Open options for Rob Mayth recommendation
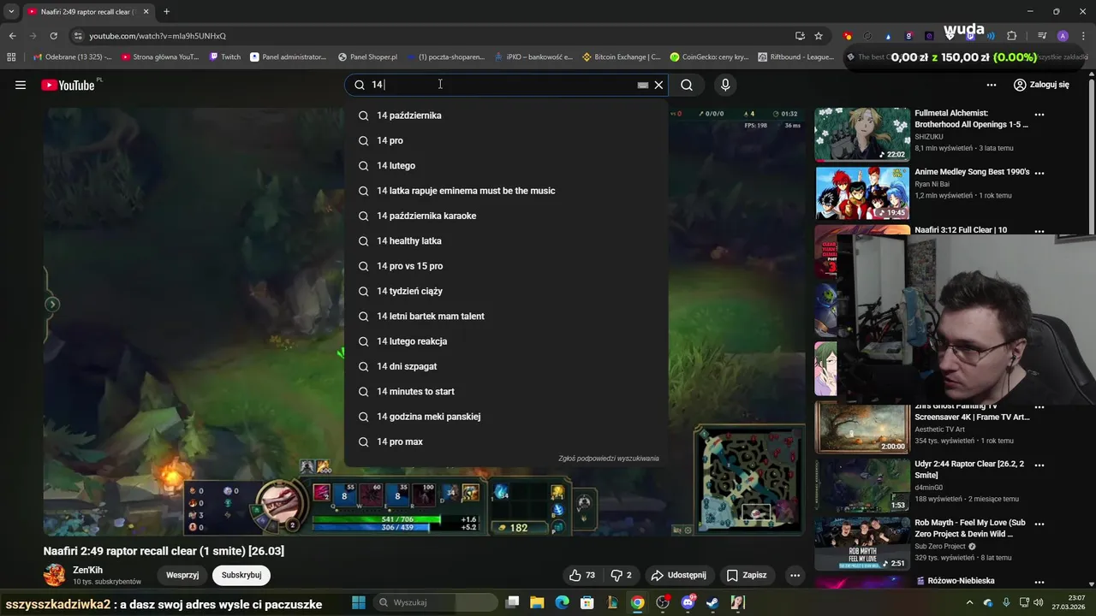Image resolution: width=1096 pixels, height=616 pixels. [1039, 524]
